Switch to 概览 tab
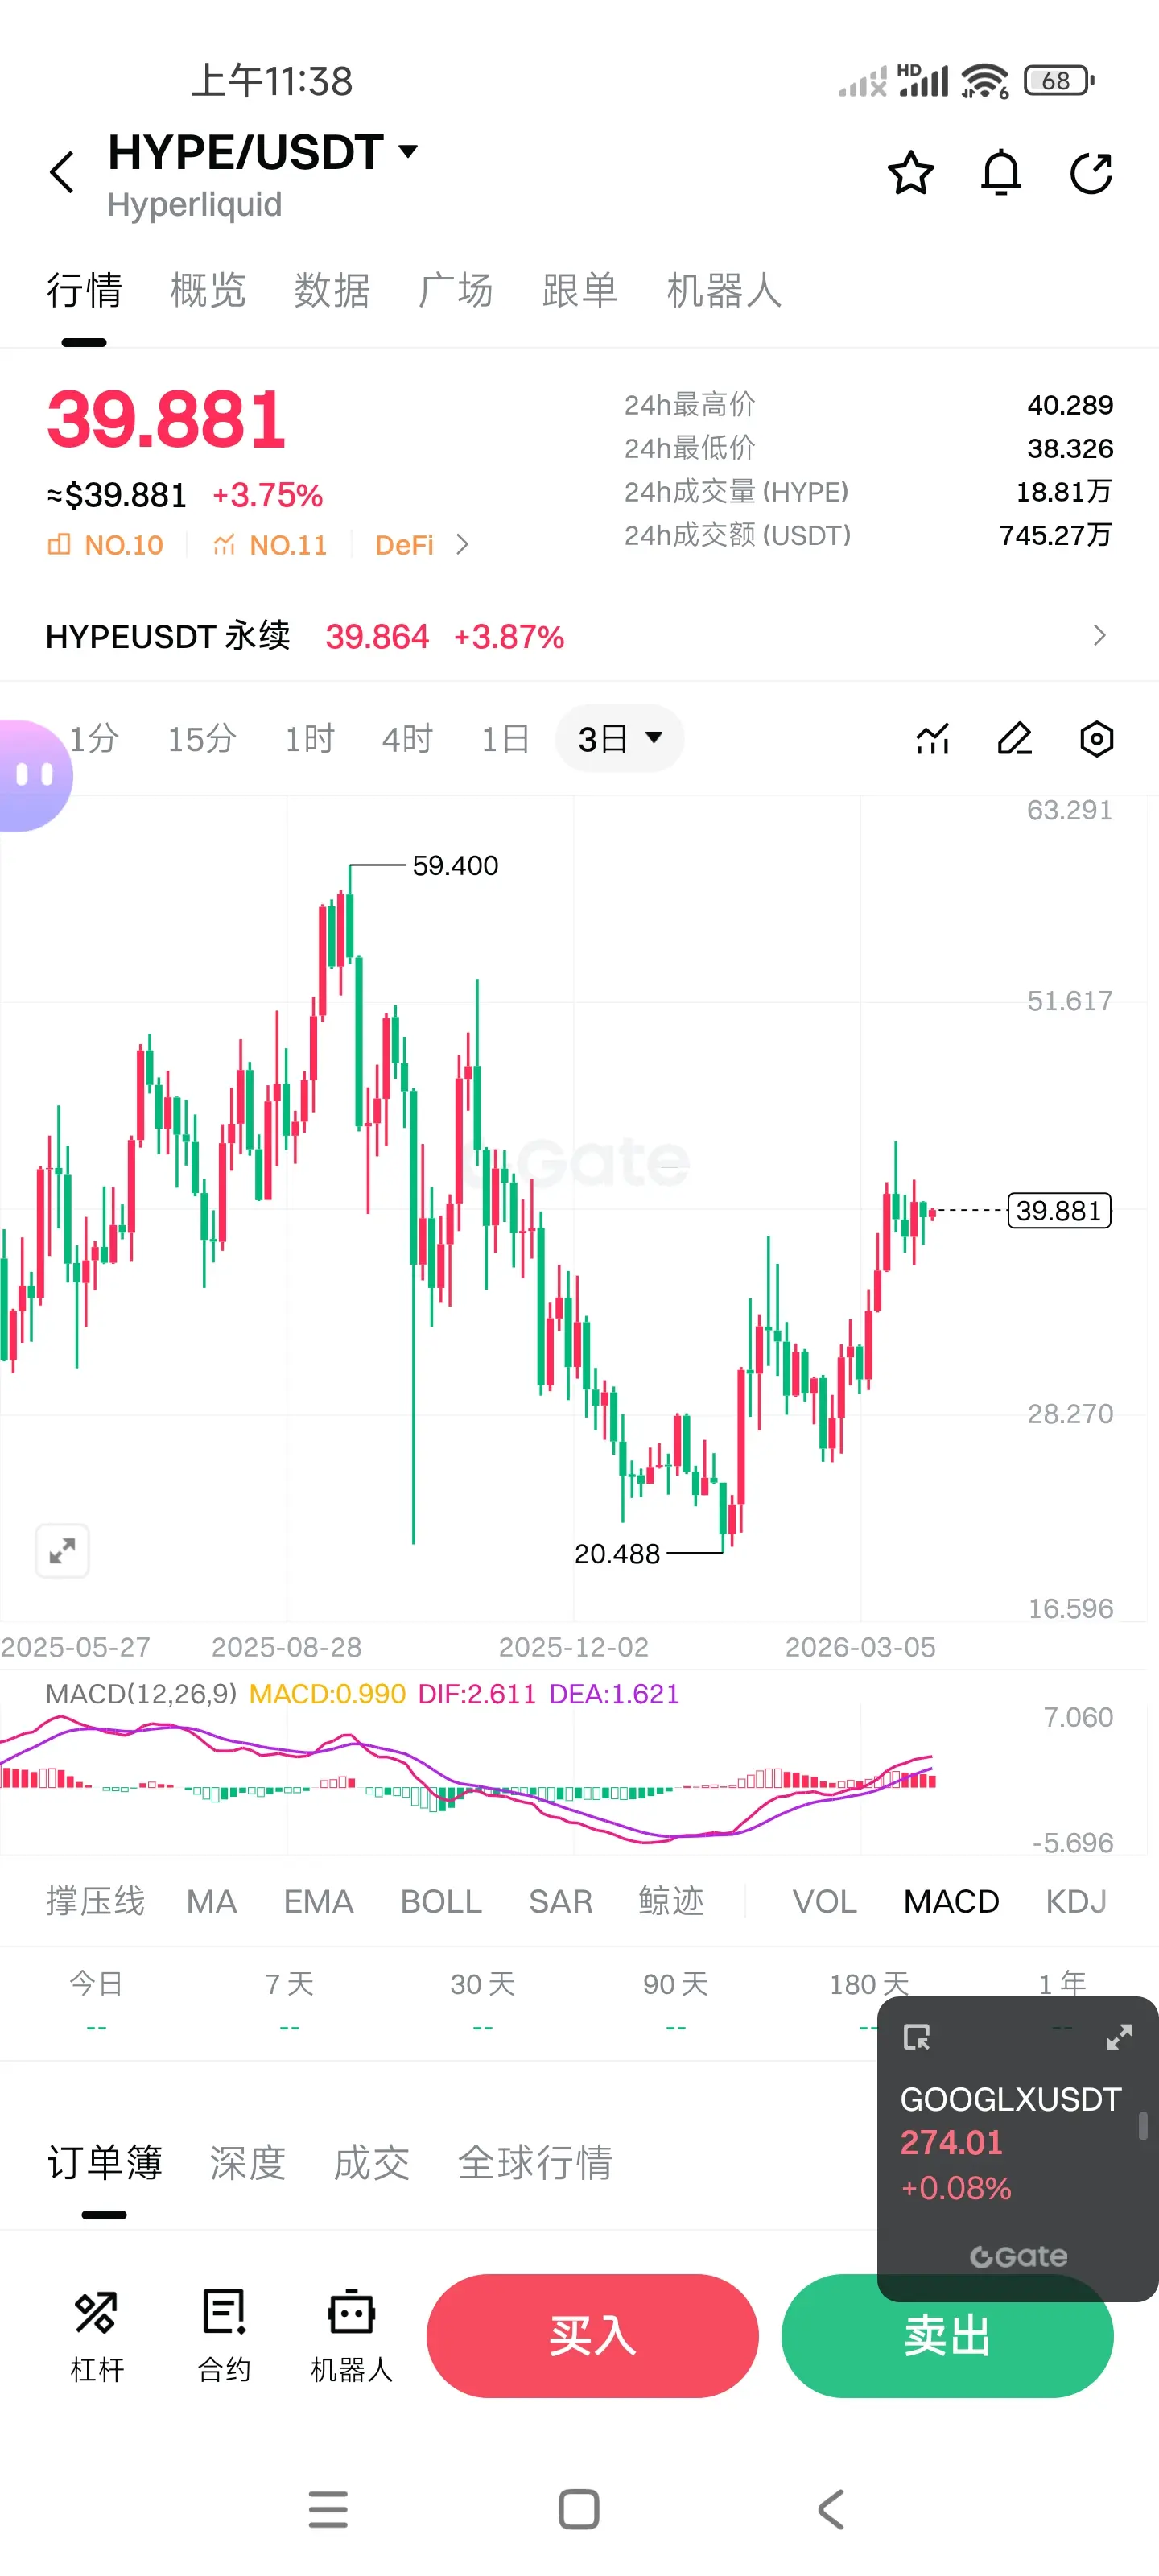 [208, 290]
